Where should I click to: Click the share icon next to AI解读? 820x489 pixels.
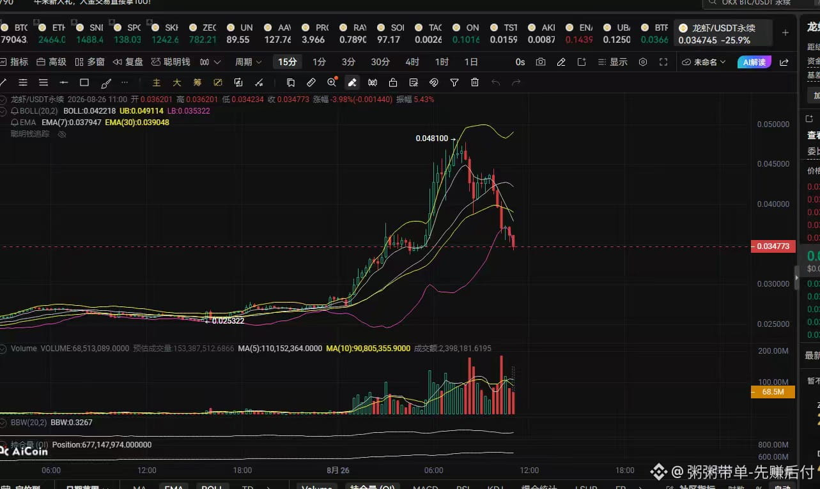point(784,62)
